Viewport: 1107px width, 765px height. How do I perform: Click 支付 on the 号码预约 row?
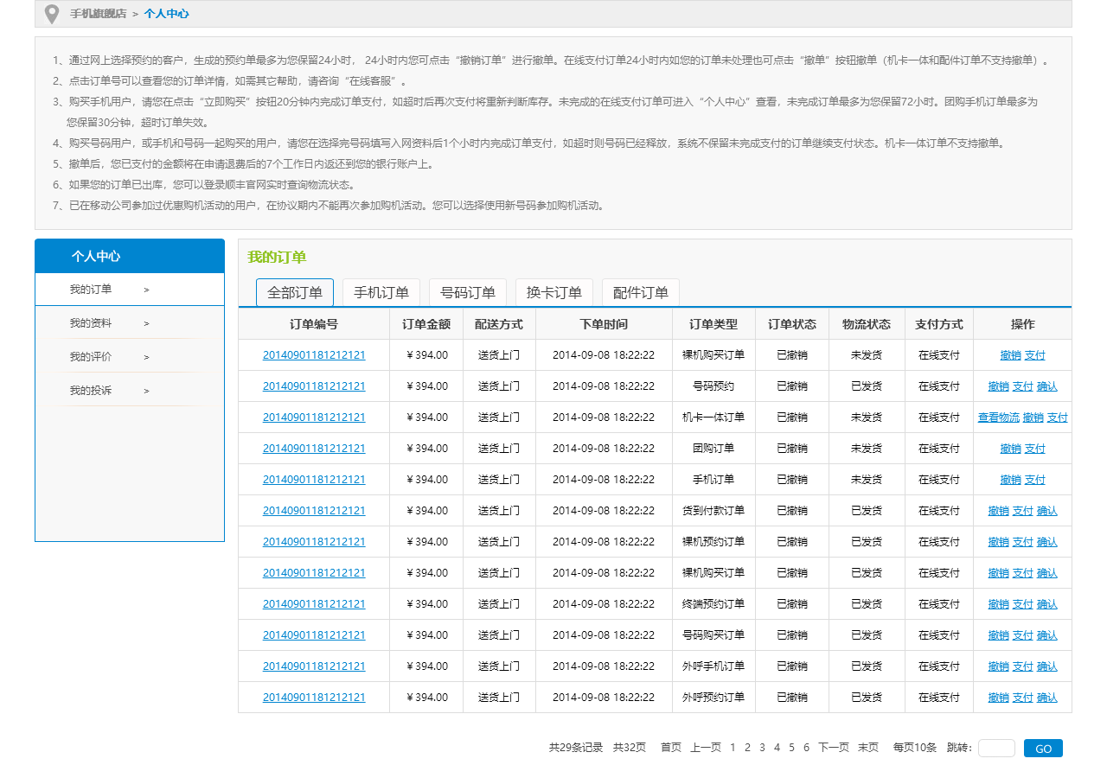pyautogui.click(x=1022, y=386)
